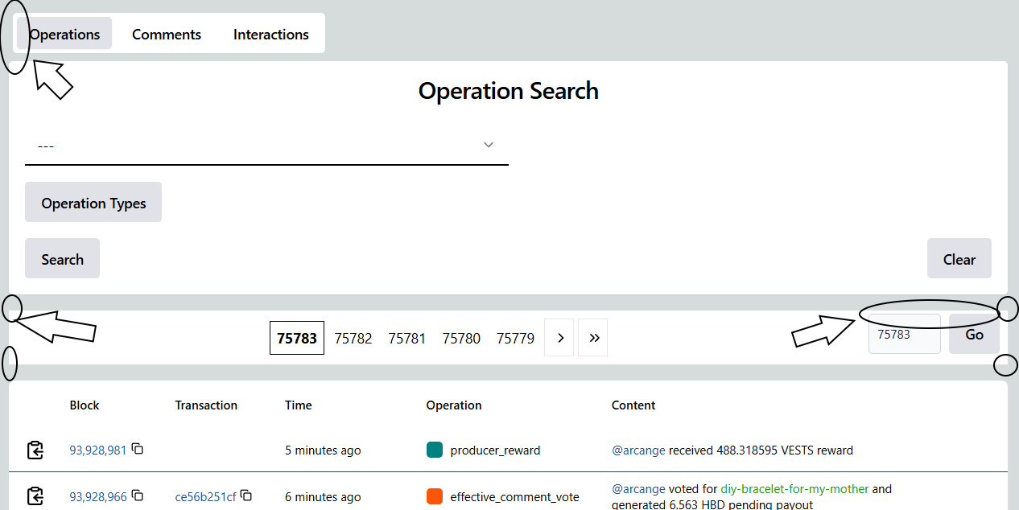The width and height of the screenshot is (1019, 510).
Task: Select the Operations tab
Action: coord(65,35)
